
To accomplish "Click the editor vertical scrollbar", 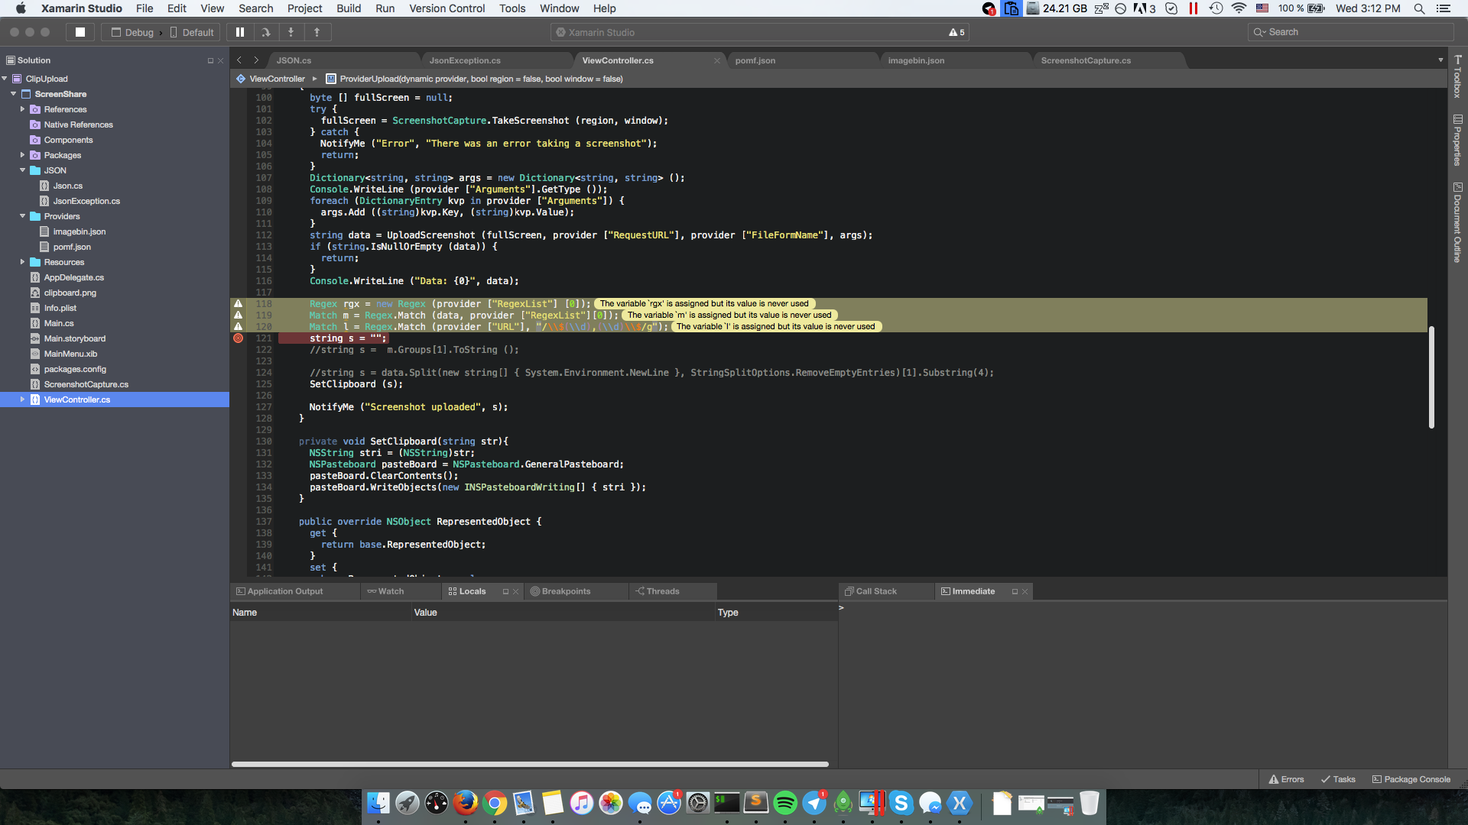I will coord(1431,377).
